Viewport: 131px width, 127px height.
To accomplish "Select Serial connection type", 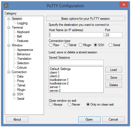I will (110, 45).
